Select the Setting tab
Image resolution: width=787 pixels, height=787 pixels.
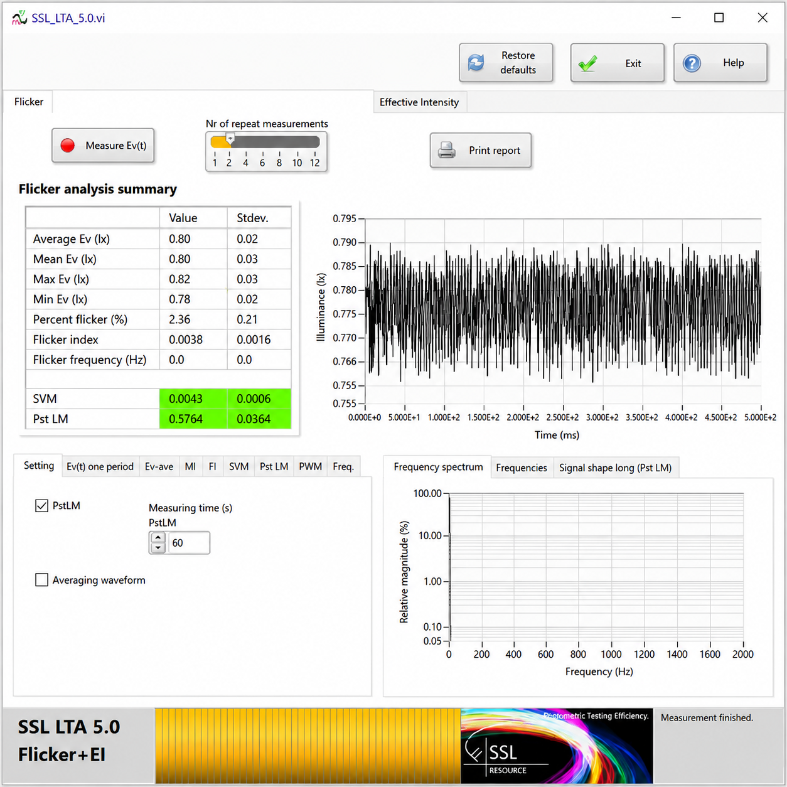pos(39,466)
